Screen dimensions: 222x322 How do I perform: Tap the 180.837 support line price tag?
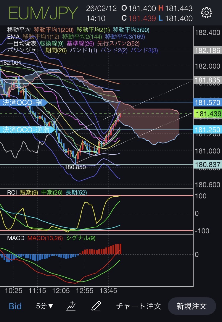[207, 165]
